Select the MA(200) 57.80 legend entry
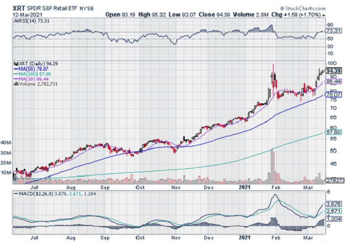 [32, 74]
